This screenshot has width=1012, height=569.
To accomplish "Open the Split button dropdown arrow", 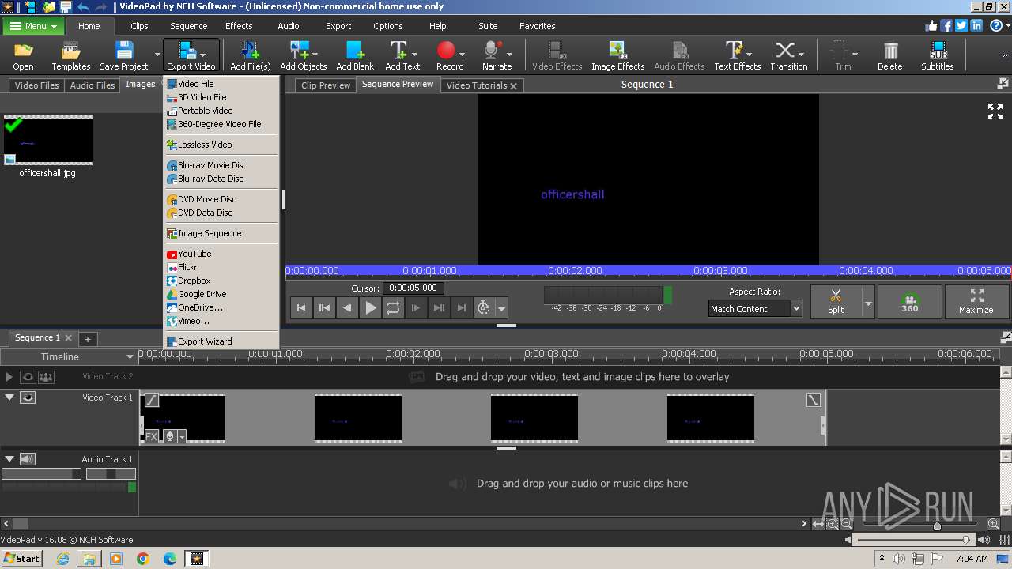I will pyautogui.click(x=868, y=302).
